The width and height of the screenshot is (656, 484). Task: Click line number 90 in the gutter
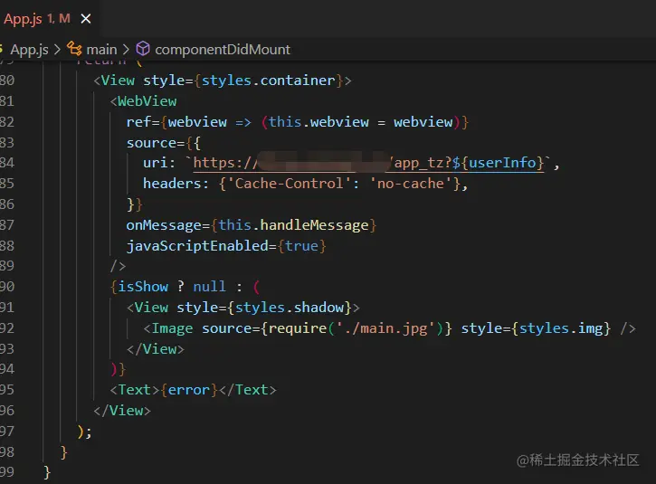pyautogui.click(x=6, y=287)
